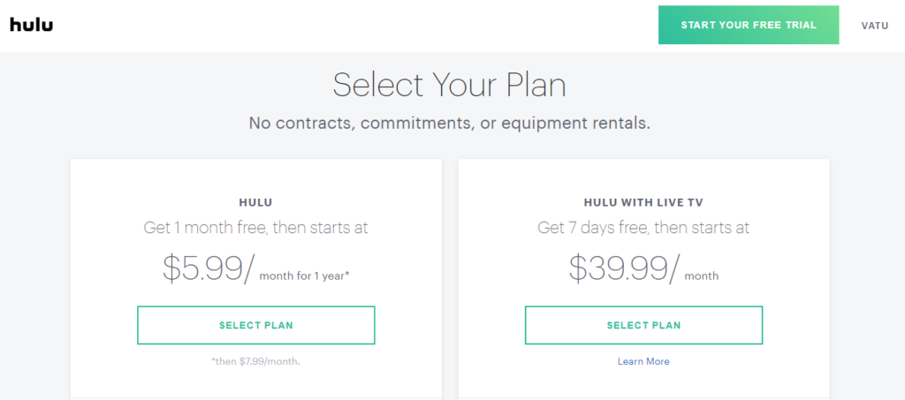The image size is (905, 400).
Task: Open the VATU account menu
Action: [x=875, y=26]
